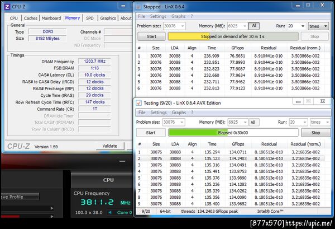The width and height of the screenshot is (335, 229).
Task: Click the DRAM Frequency 1203.7 MHz value
Action: 95,61
